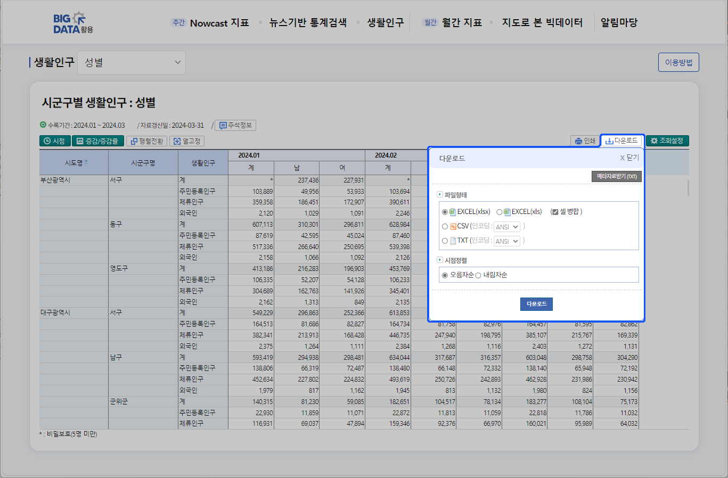This screenshot has height=478, width=728.
Task: Select CSV file format radio button
Action: pos(445,227)
